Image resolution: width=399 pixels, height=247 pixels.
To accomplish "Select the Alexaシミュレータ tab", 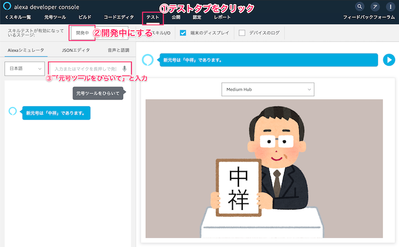I will [x=26, y=50].
